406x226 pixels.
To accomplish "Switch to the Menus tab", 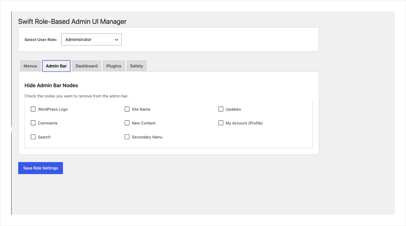I will (30, 66).
